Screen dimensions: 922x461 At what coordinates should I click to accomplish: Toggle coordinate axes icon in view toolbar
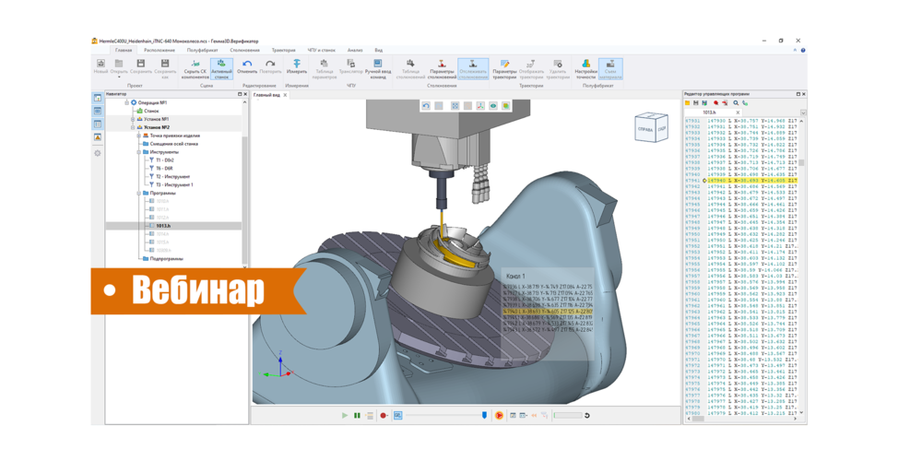point(480,106)
